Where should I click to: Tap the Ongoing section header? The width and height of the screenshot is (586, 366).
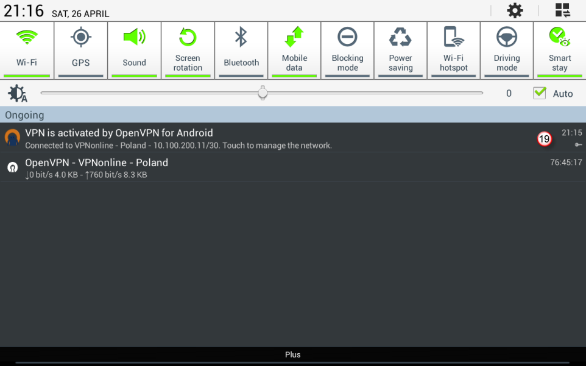tap(293, 114)
